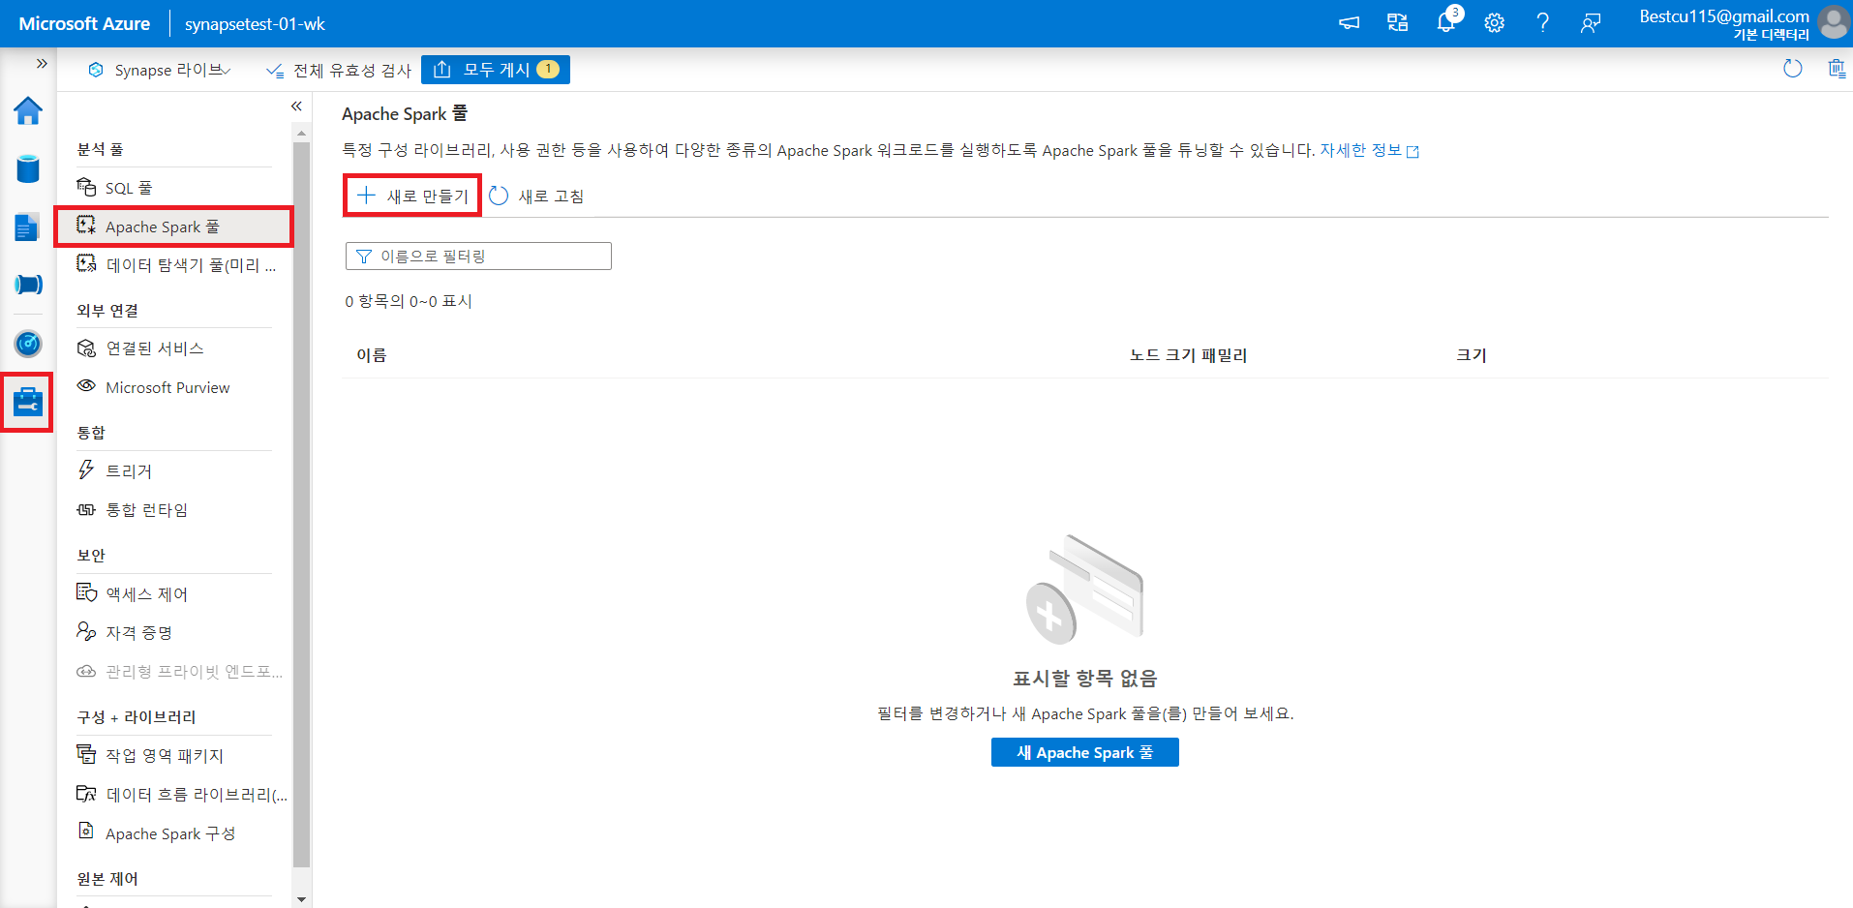
Task: Sort by 크기 column header
Action: click(1471, 355)
